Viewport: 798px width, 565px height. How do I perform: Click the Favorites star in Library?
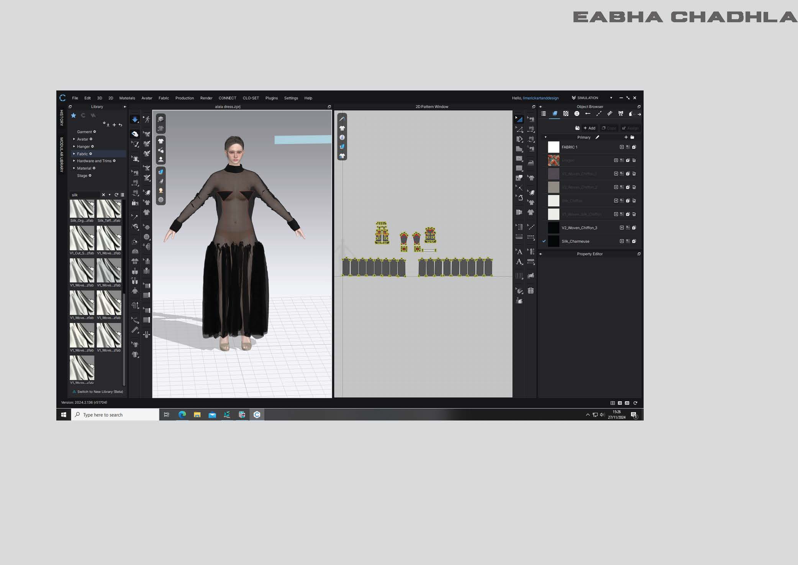(x=74, y=115)
